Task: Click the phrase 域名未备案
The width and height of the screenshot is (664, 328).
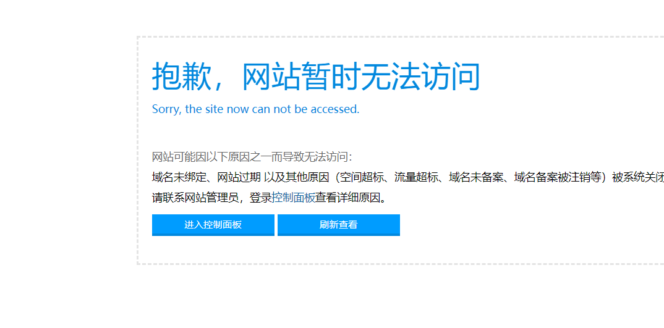Action: click(x=477, y=177)
